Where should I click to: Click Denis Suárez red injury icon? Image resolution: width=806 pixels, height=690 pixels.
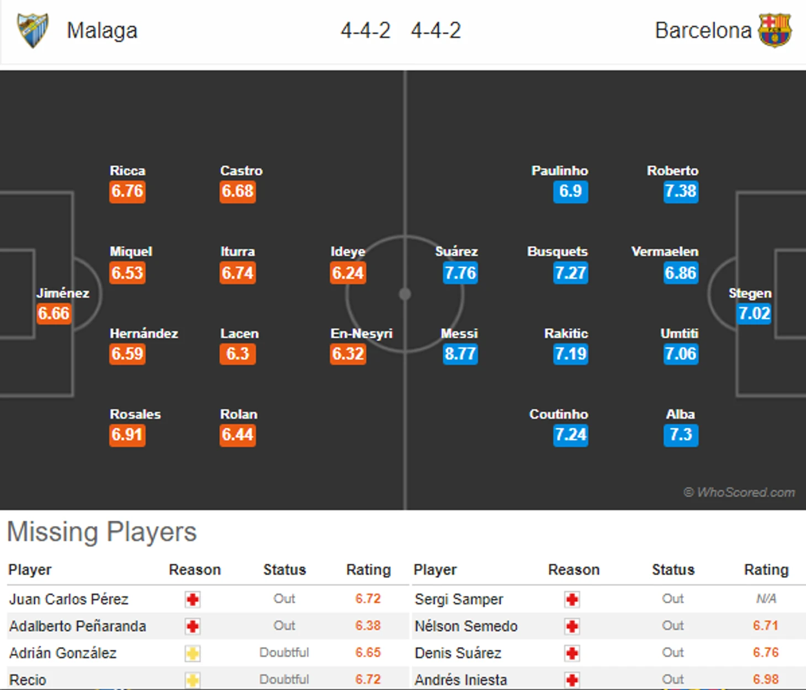click(572, 654)
